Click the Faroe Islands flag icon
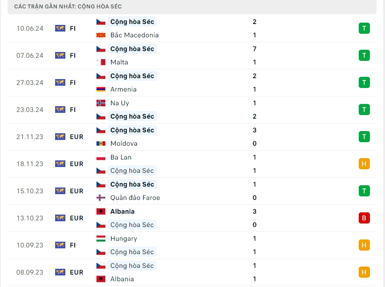Screen dimensions: 385x287 [x=101, y=198]
